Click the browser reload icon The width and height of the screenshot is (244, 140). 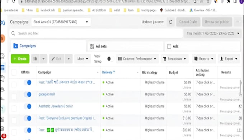pos(14,1)
